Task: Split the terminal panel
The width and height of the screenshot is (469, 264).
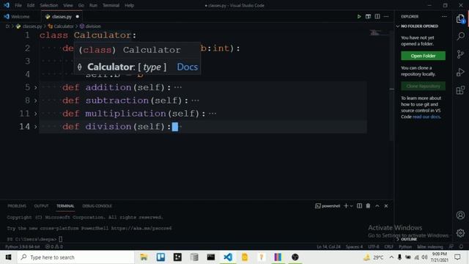Action: [359, 206]
